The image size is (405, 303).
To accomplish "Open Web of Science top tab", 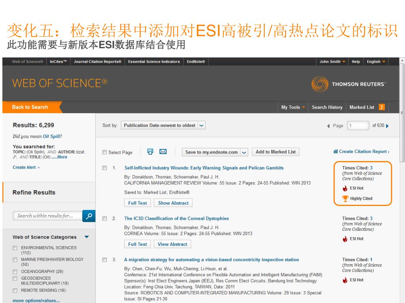I will click(x=27, y=62).
